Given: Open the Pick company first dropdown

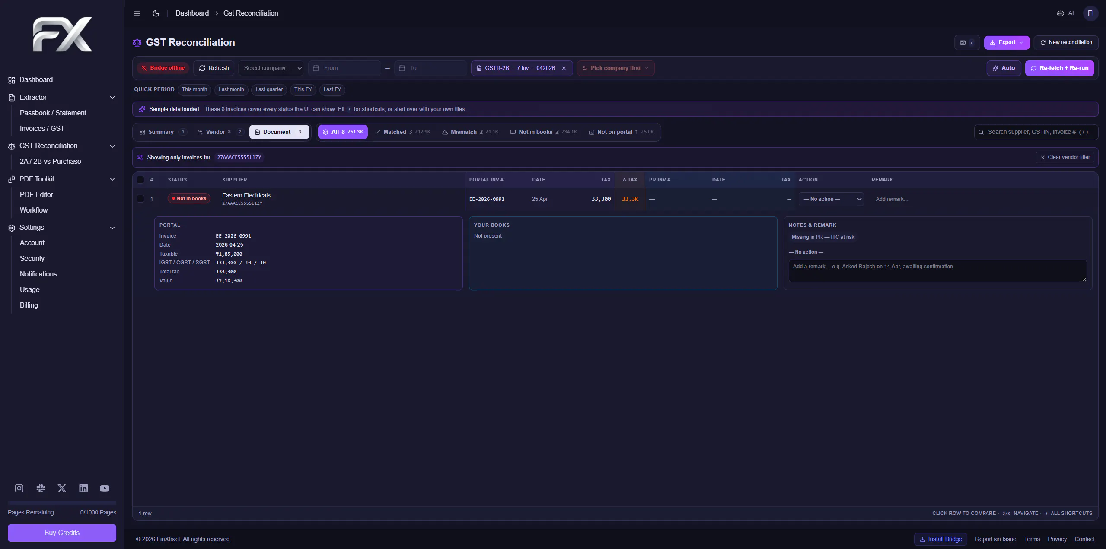Looking at the screenshot, I should click(615, 68).
